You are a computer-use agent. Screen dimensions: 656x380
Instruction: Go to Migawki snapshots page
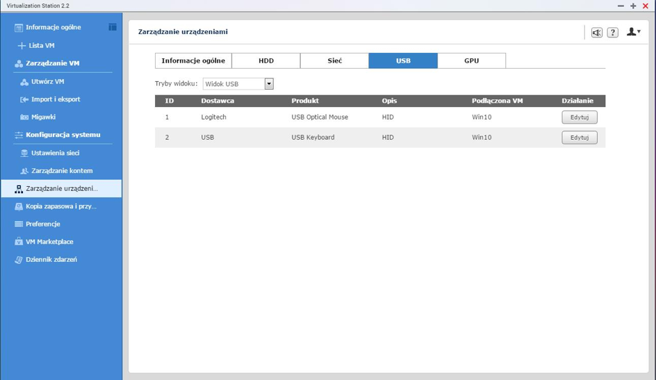pos(43,117)
